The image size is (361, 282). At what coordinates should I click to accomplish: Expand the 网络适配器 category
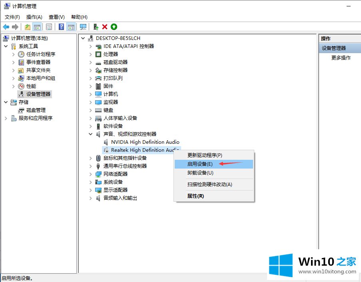tap(90, 174)
